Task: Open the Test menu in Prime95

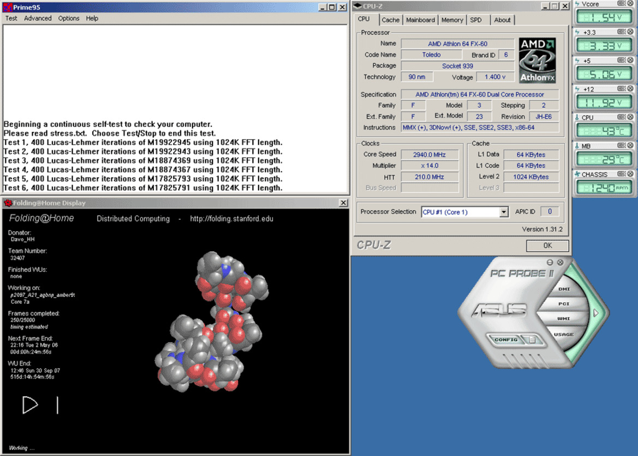Action: [x=11, y=19]
